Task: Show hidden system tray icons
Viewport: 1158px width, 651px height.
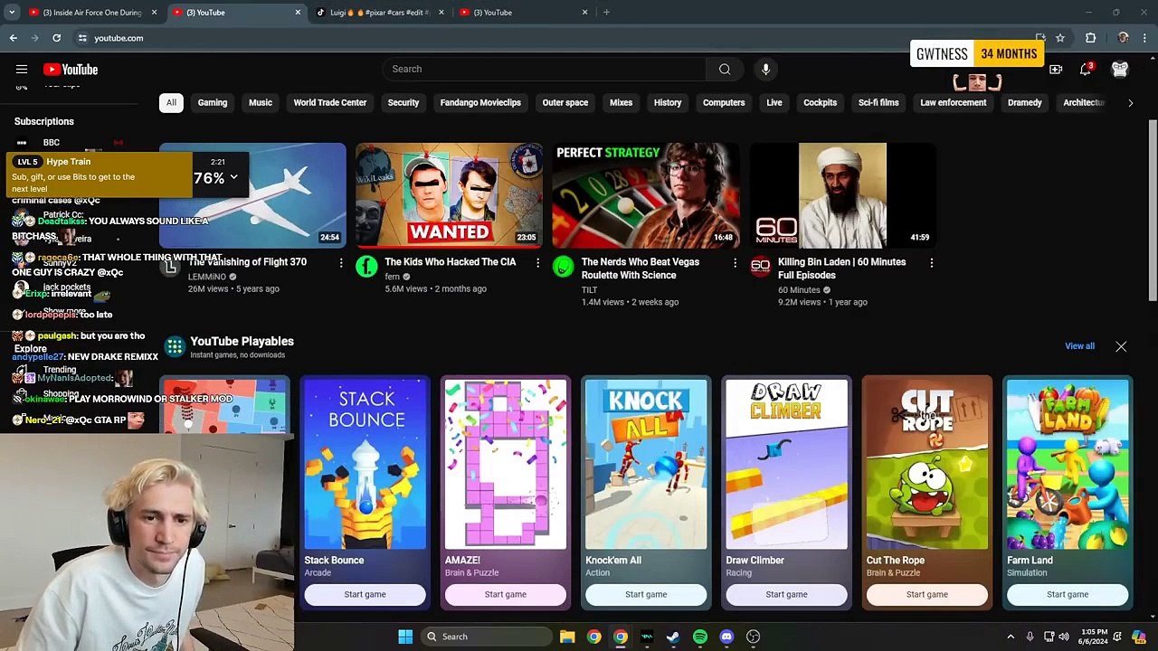Action: (x=1011, y=637)
